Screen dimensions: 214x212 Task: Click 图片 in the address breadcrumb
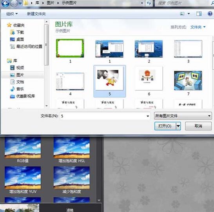click(50, 3)
